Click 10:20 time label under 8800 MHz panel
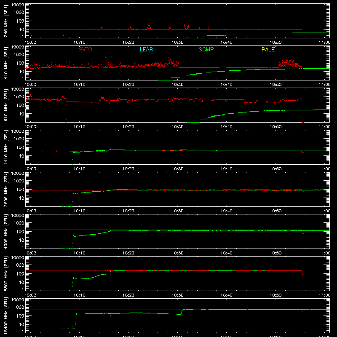This screenshot has width=337, height=337. (128, 295)
